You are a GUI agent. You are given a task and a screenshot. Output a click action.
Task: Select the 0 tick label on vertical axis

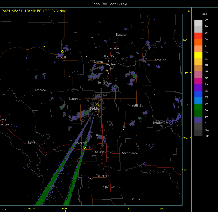(x=187, y=105)
